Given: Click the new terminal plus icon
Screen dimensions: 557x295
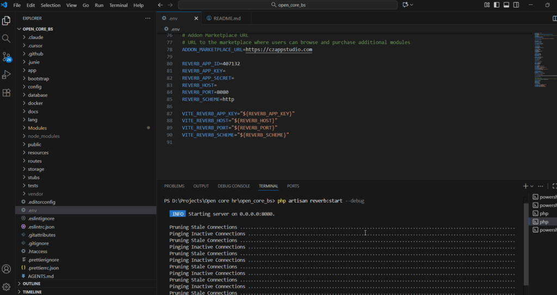Looking at the screenshot, I should click(x=525, y=186).
